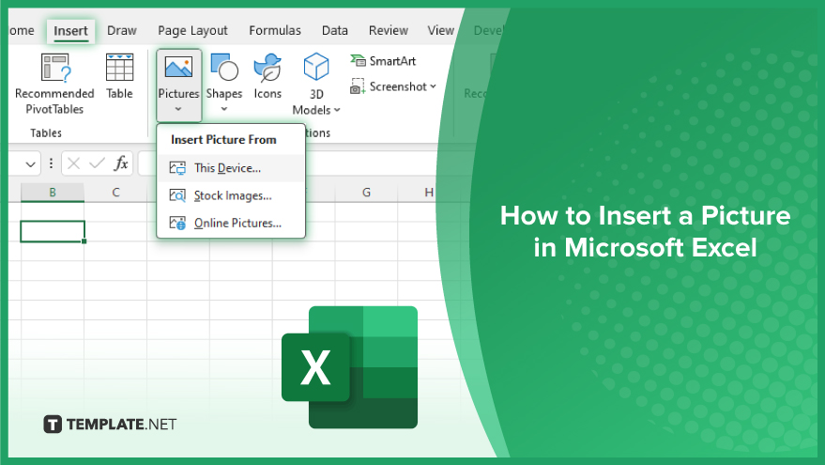
Task: Open the Page Layout tab
Action: [192, 31]
